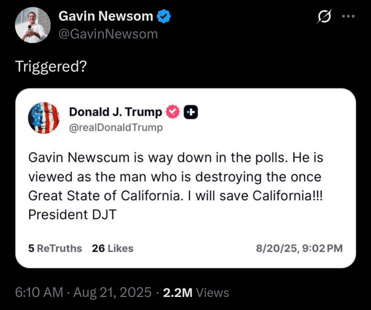Viewport: 371px width, 310px height.
Task: Click 'President DJT' signature line
Action: [x=72, y=215]
